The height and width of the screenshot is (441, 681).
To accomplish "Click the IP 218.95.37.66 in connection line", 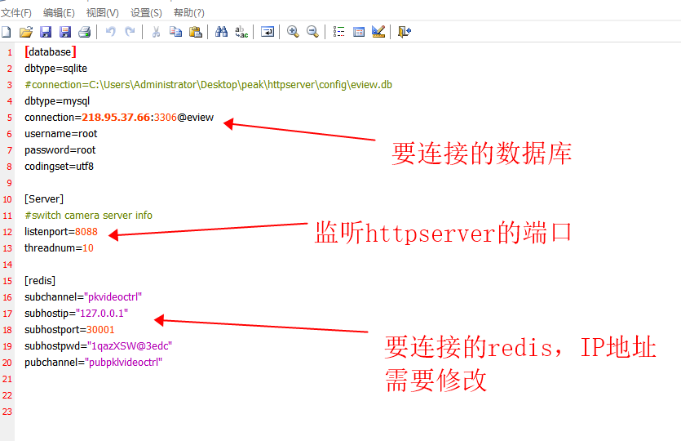I will (116, 118).
